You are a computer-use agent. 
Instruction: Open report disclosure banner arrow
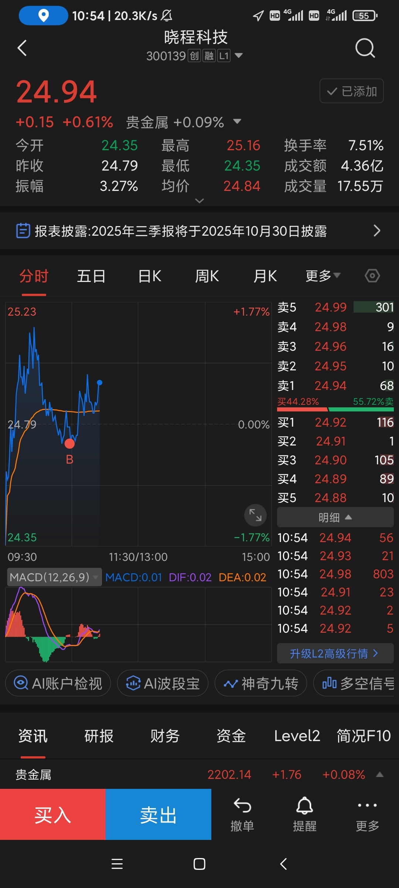[377, 231]
